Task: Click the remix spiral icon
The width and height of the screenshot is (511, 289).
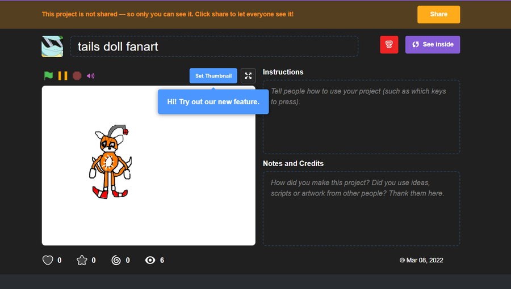Action: click(116, 260)
